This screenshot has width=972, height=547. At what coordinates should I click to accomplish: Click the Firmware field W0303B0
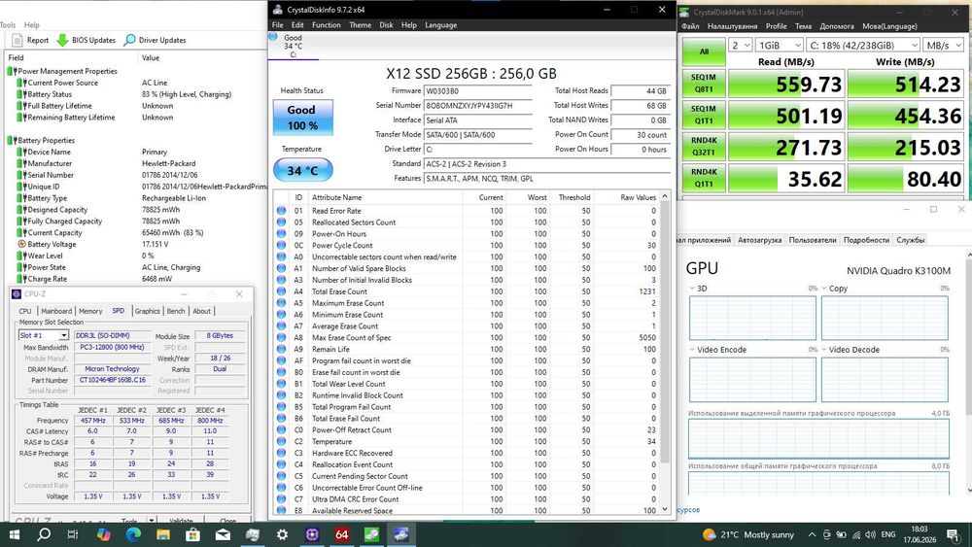(478, 91)
